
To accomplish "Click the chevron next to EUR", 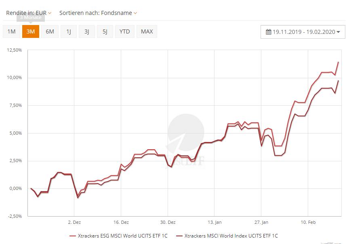I will coord(50,13).
